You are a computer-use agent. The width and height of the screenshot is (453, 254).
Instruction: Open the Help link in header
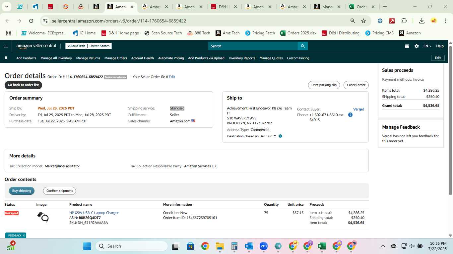click(440, 46)
